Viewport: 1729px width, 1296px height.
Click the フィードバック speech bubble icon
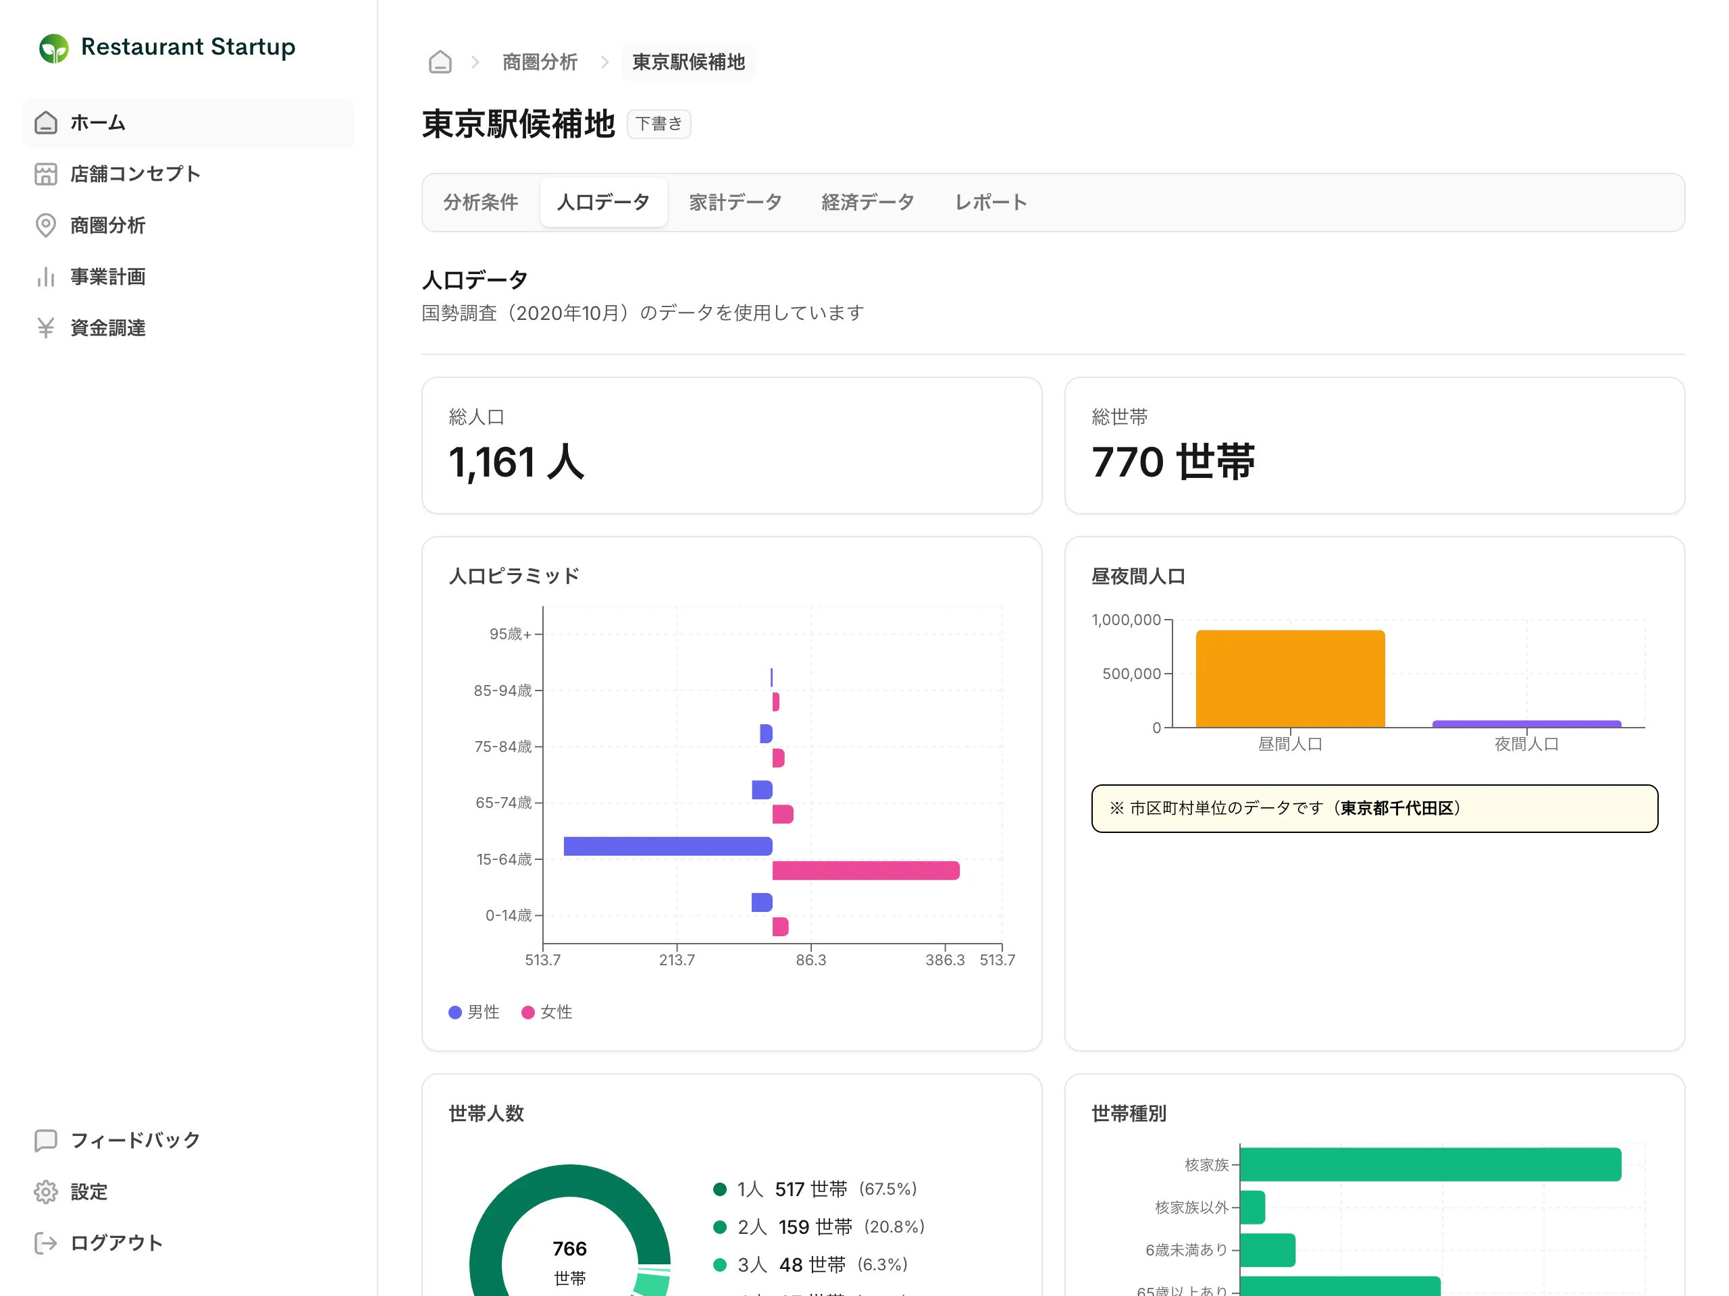pyautogui.click(x=46, y=1141)
